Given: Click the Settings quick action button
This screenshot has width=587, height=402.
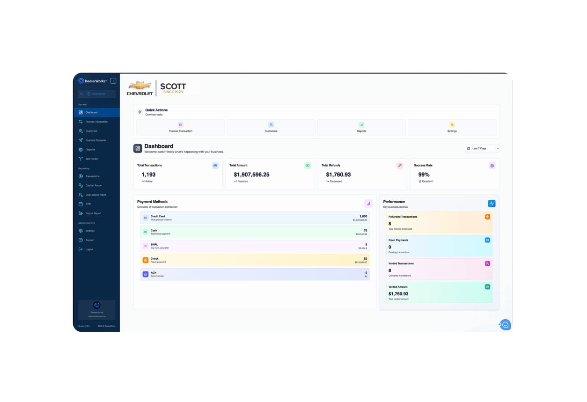Looking at the screenshot, I should (x=452, y=127).
